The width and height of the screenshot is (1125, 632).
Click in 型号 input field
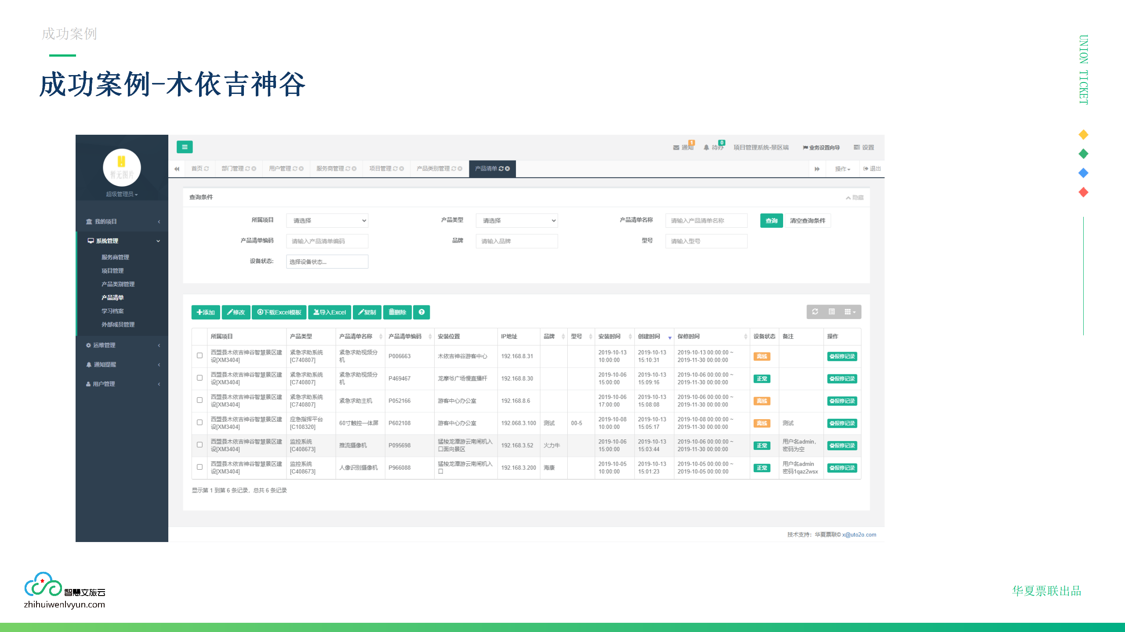click(706, 241)
